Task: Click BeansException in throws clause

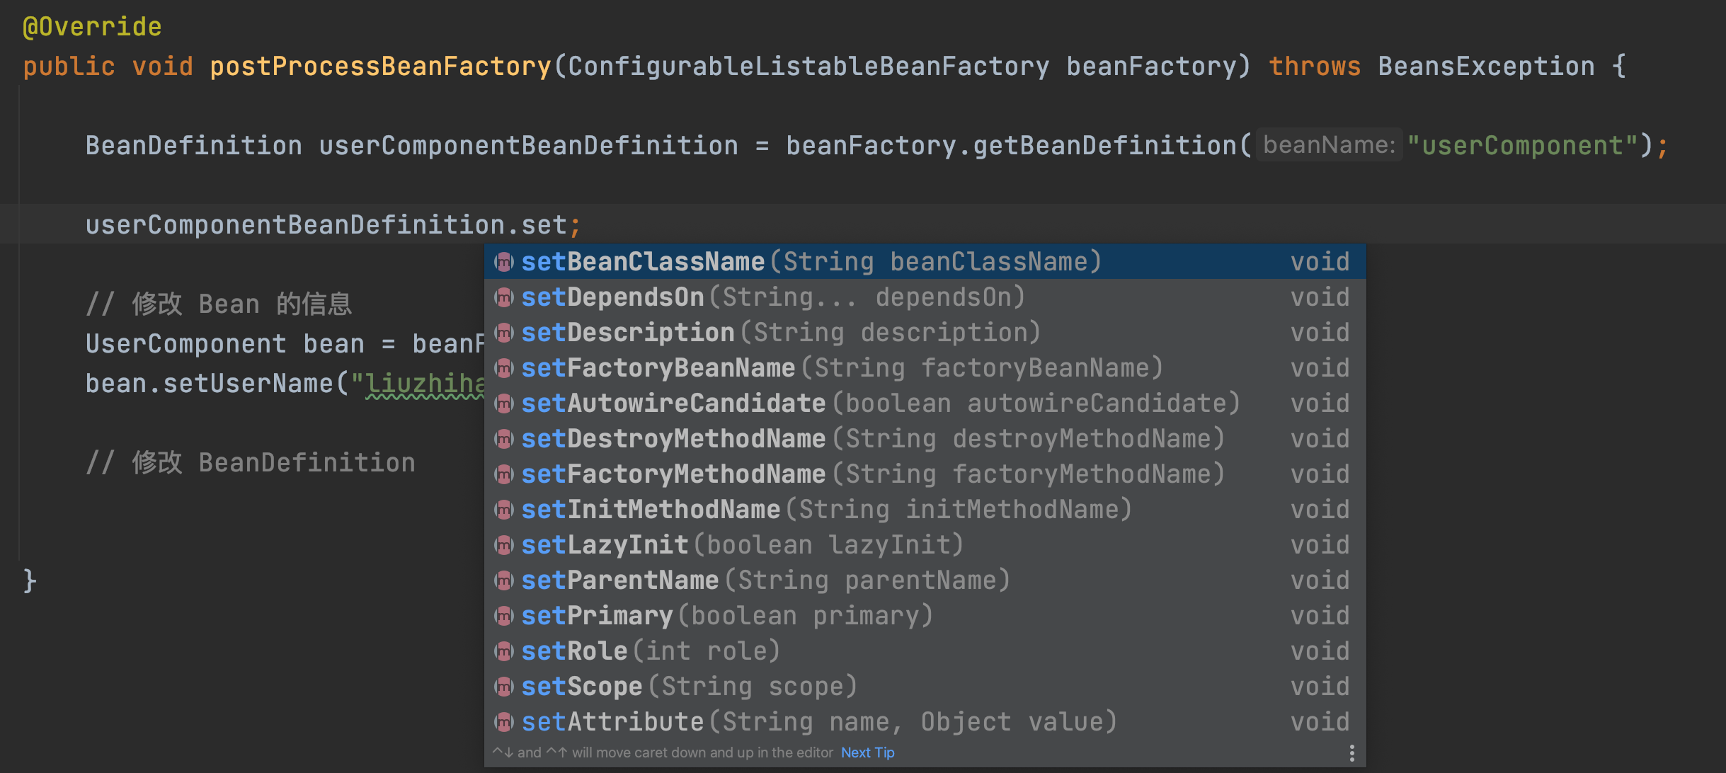Action: click(x=1486, y=67)
